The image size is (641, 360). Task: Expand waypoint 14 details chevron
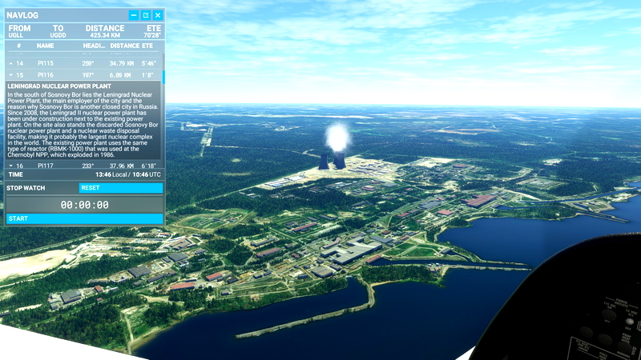click(x=11, y=63)
